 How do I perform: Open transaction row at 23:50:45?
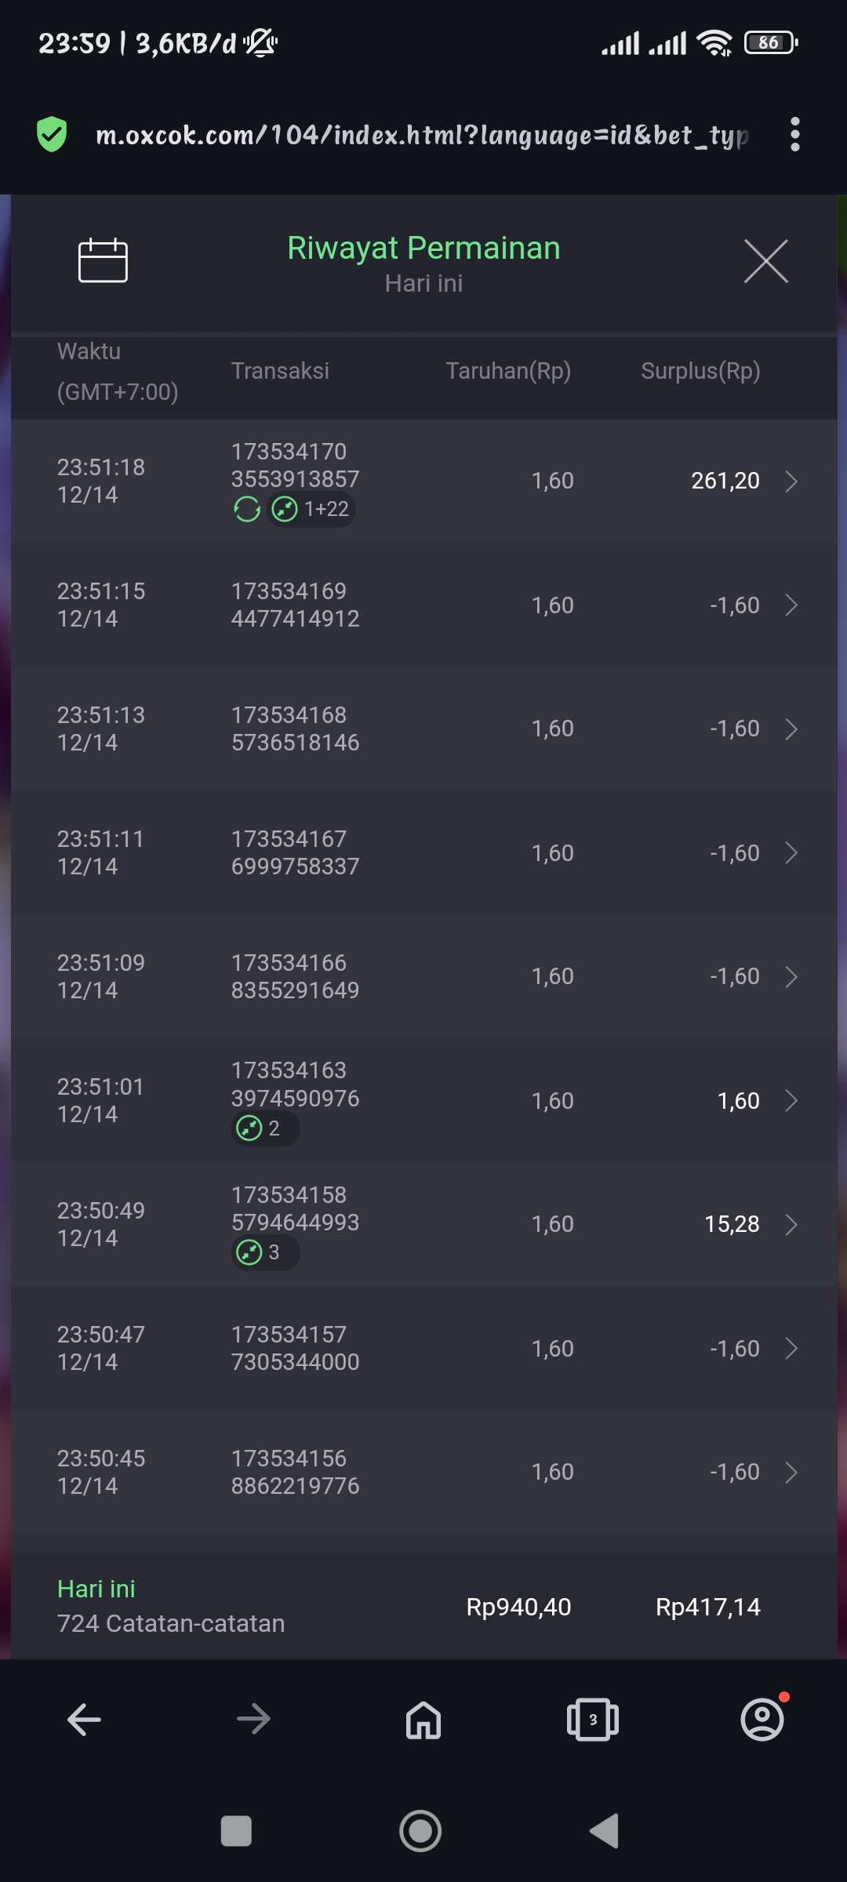(423, 1472)
